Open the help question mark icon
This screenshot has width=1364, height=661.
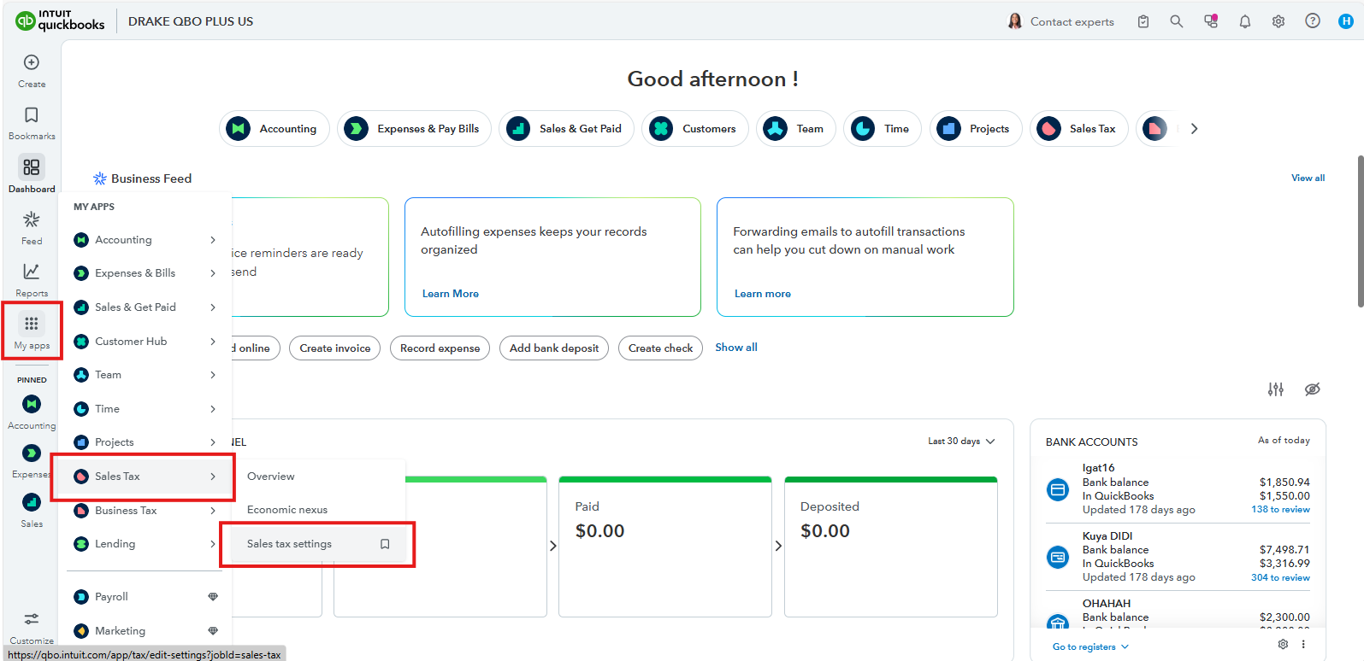point(1313,21)
